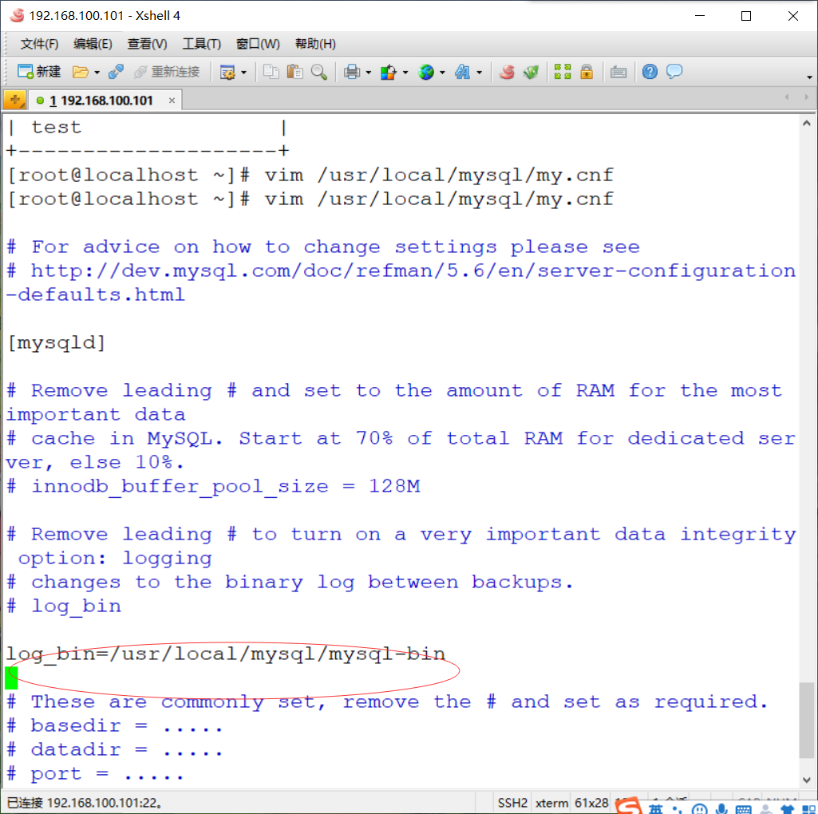Image resolution: width=818 pixels, height=814 pixels.
Task: Click the log_bin=/usr/local/mysql/mysql-bin line
Action: (x=226, y=654)
